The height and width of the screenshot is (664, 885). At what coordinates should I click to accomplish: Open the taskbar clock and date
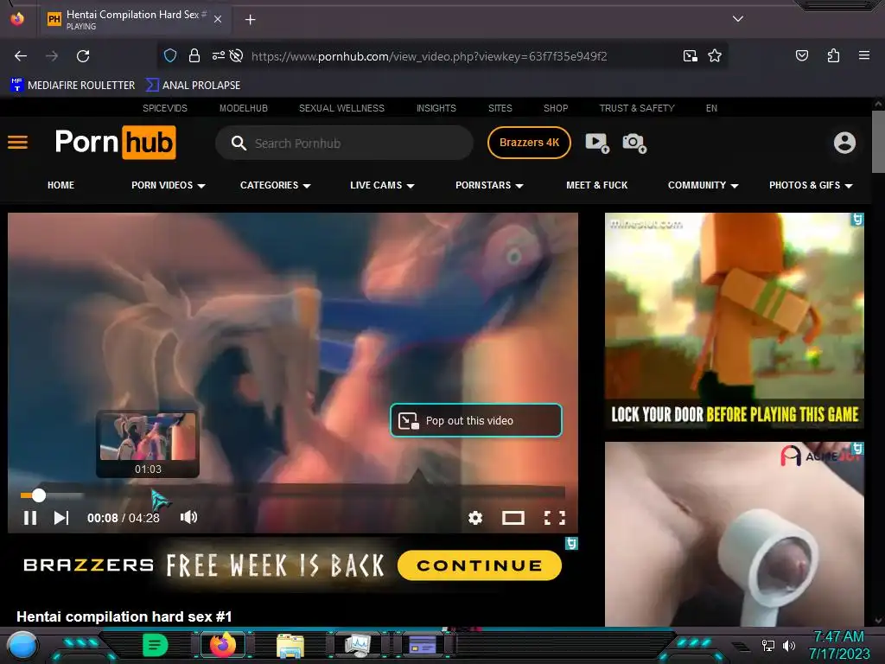839,645
